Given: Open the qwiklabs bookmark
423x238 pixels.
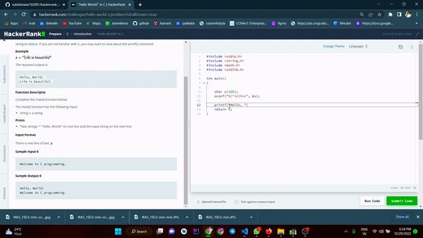Looking at the screenshot, I should 185,24.
